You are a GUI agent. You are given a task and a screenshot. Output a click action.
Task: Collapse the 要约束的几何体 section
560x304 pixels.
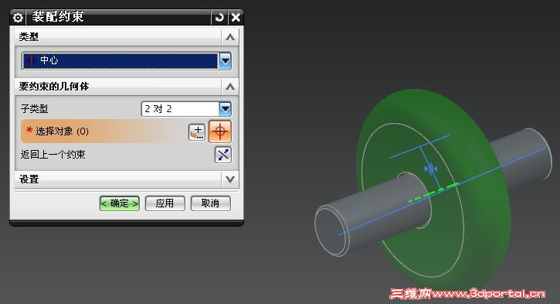(230, 87)
